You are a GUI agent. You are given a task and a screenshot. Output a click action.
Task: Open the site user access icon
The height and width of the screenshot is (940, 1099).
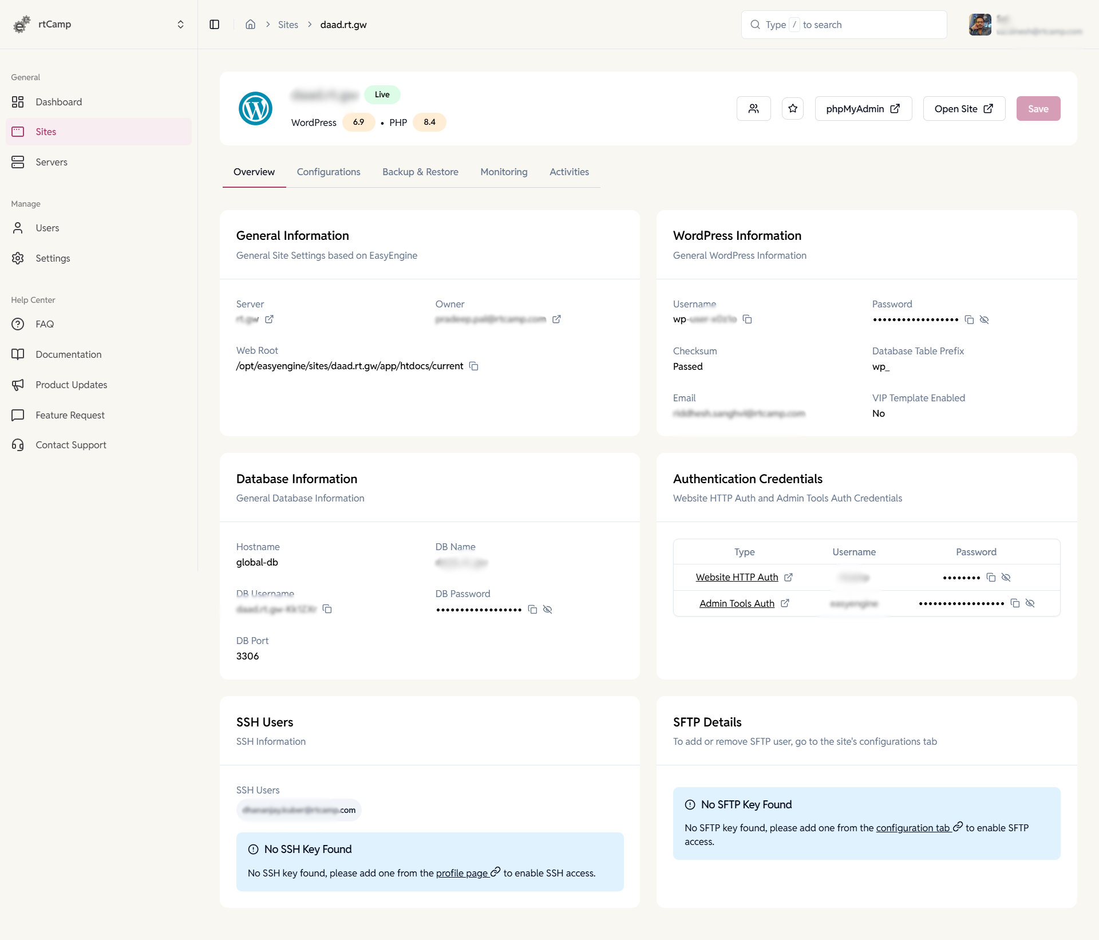coord(753,108)
